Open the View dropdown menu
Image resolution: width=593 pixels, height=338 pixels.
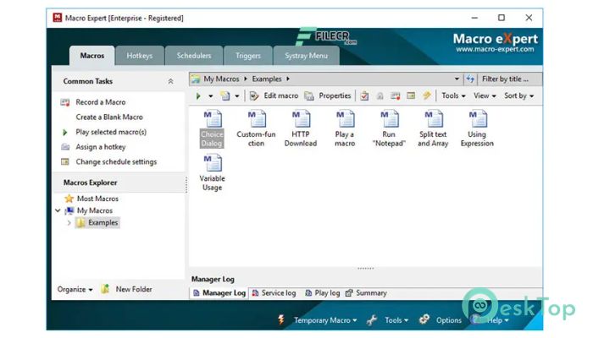point(485,95)
